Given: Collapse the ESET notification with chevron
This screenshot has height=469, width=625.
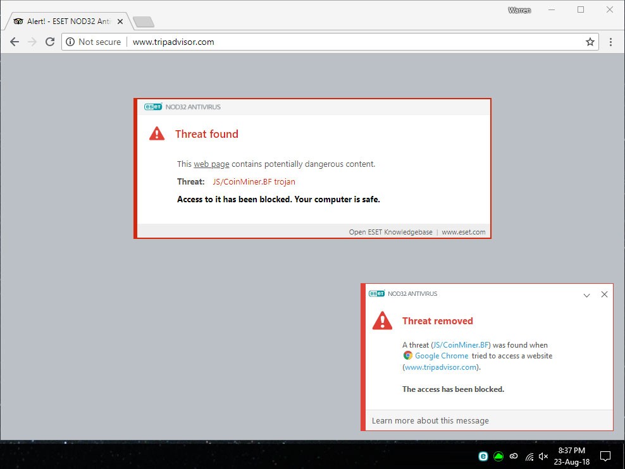Looking at the screenshot, I should (x=586, y=295).
